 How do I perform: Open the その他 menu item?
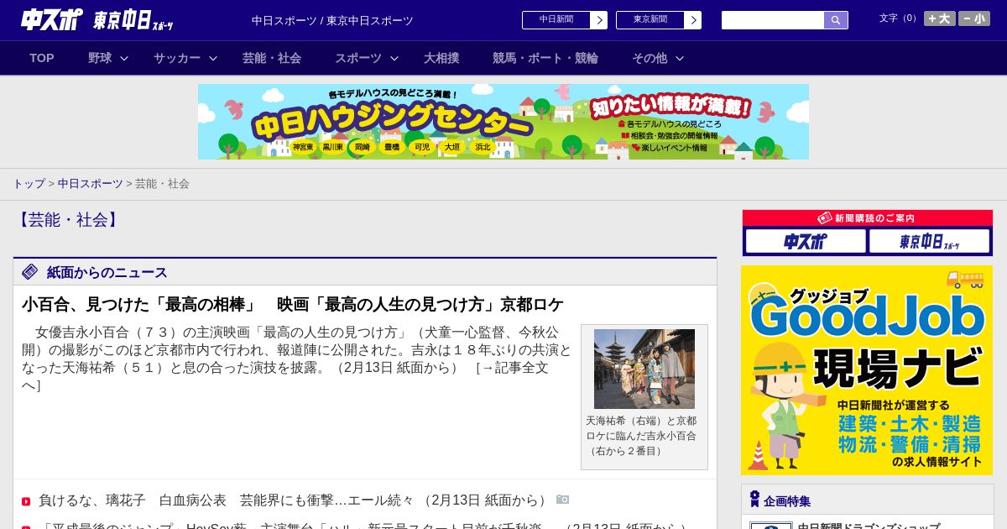pyautogui.click(x=650, y=58)
